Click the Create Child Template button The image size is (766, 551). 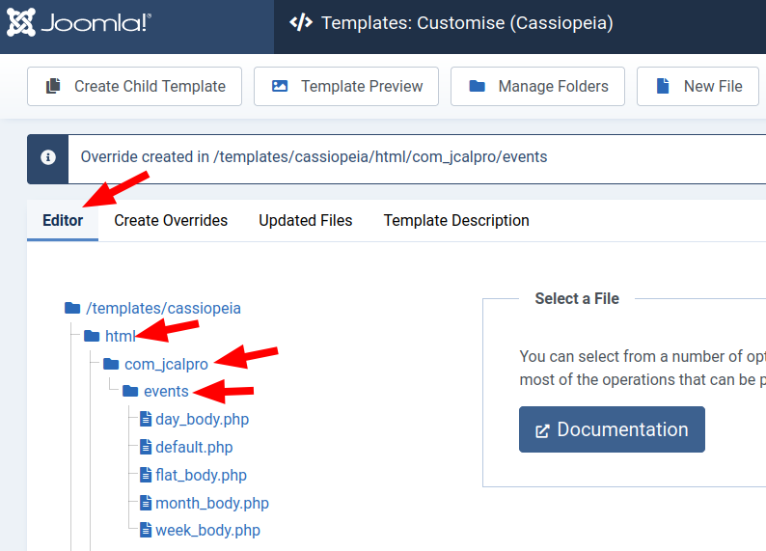click(x=134, y=87)
